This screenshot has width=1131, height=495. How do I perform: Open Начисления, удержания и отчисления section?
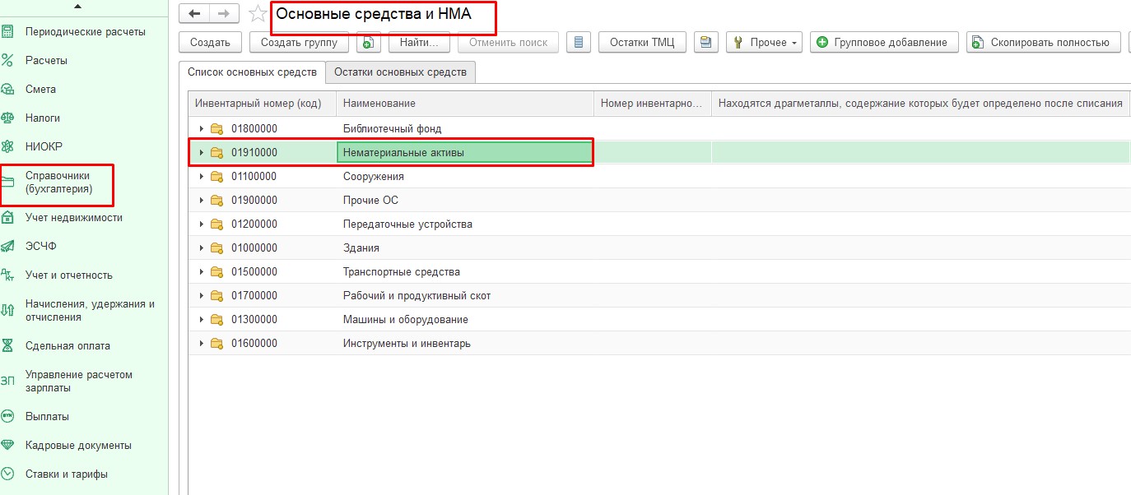point(91,310)
